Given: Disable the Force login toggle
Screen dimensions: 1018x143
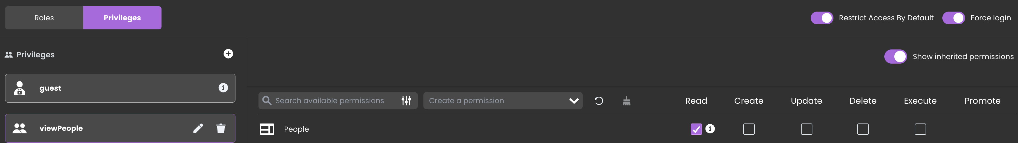Looking at the screenshot, I should pos(953,18).
